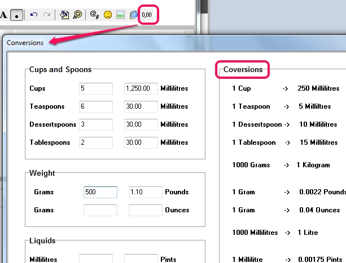
Task: Select Dessertspoons millilitres result field
Action: click(141, 124)
